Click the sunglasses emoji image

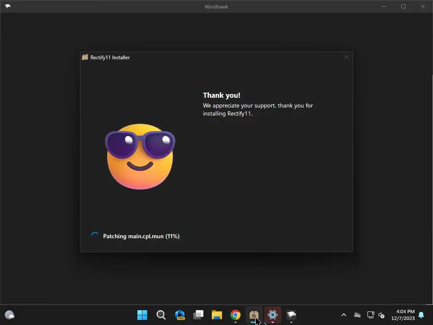click(140, 157)
